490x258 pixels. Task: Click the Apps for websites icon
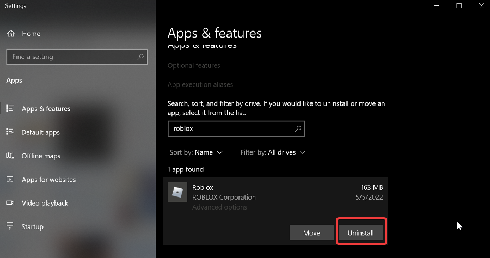tap(10, 180)
